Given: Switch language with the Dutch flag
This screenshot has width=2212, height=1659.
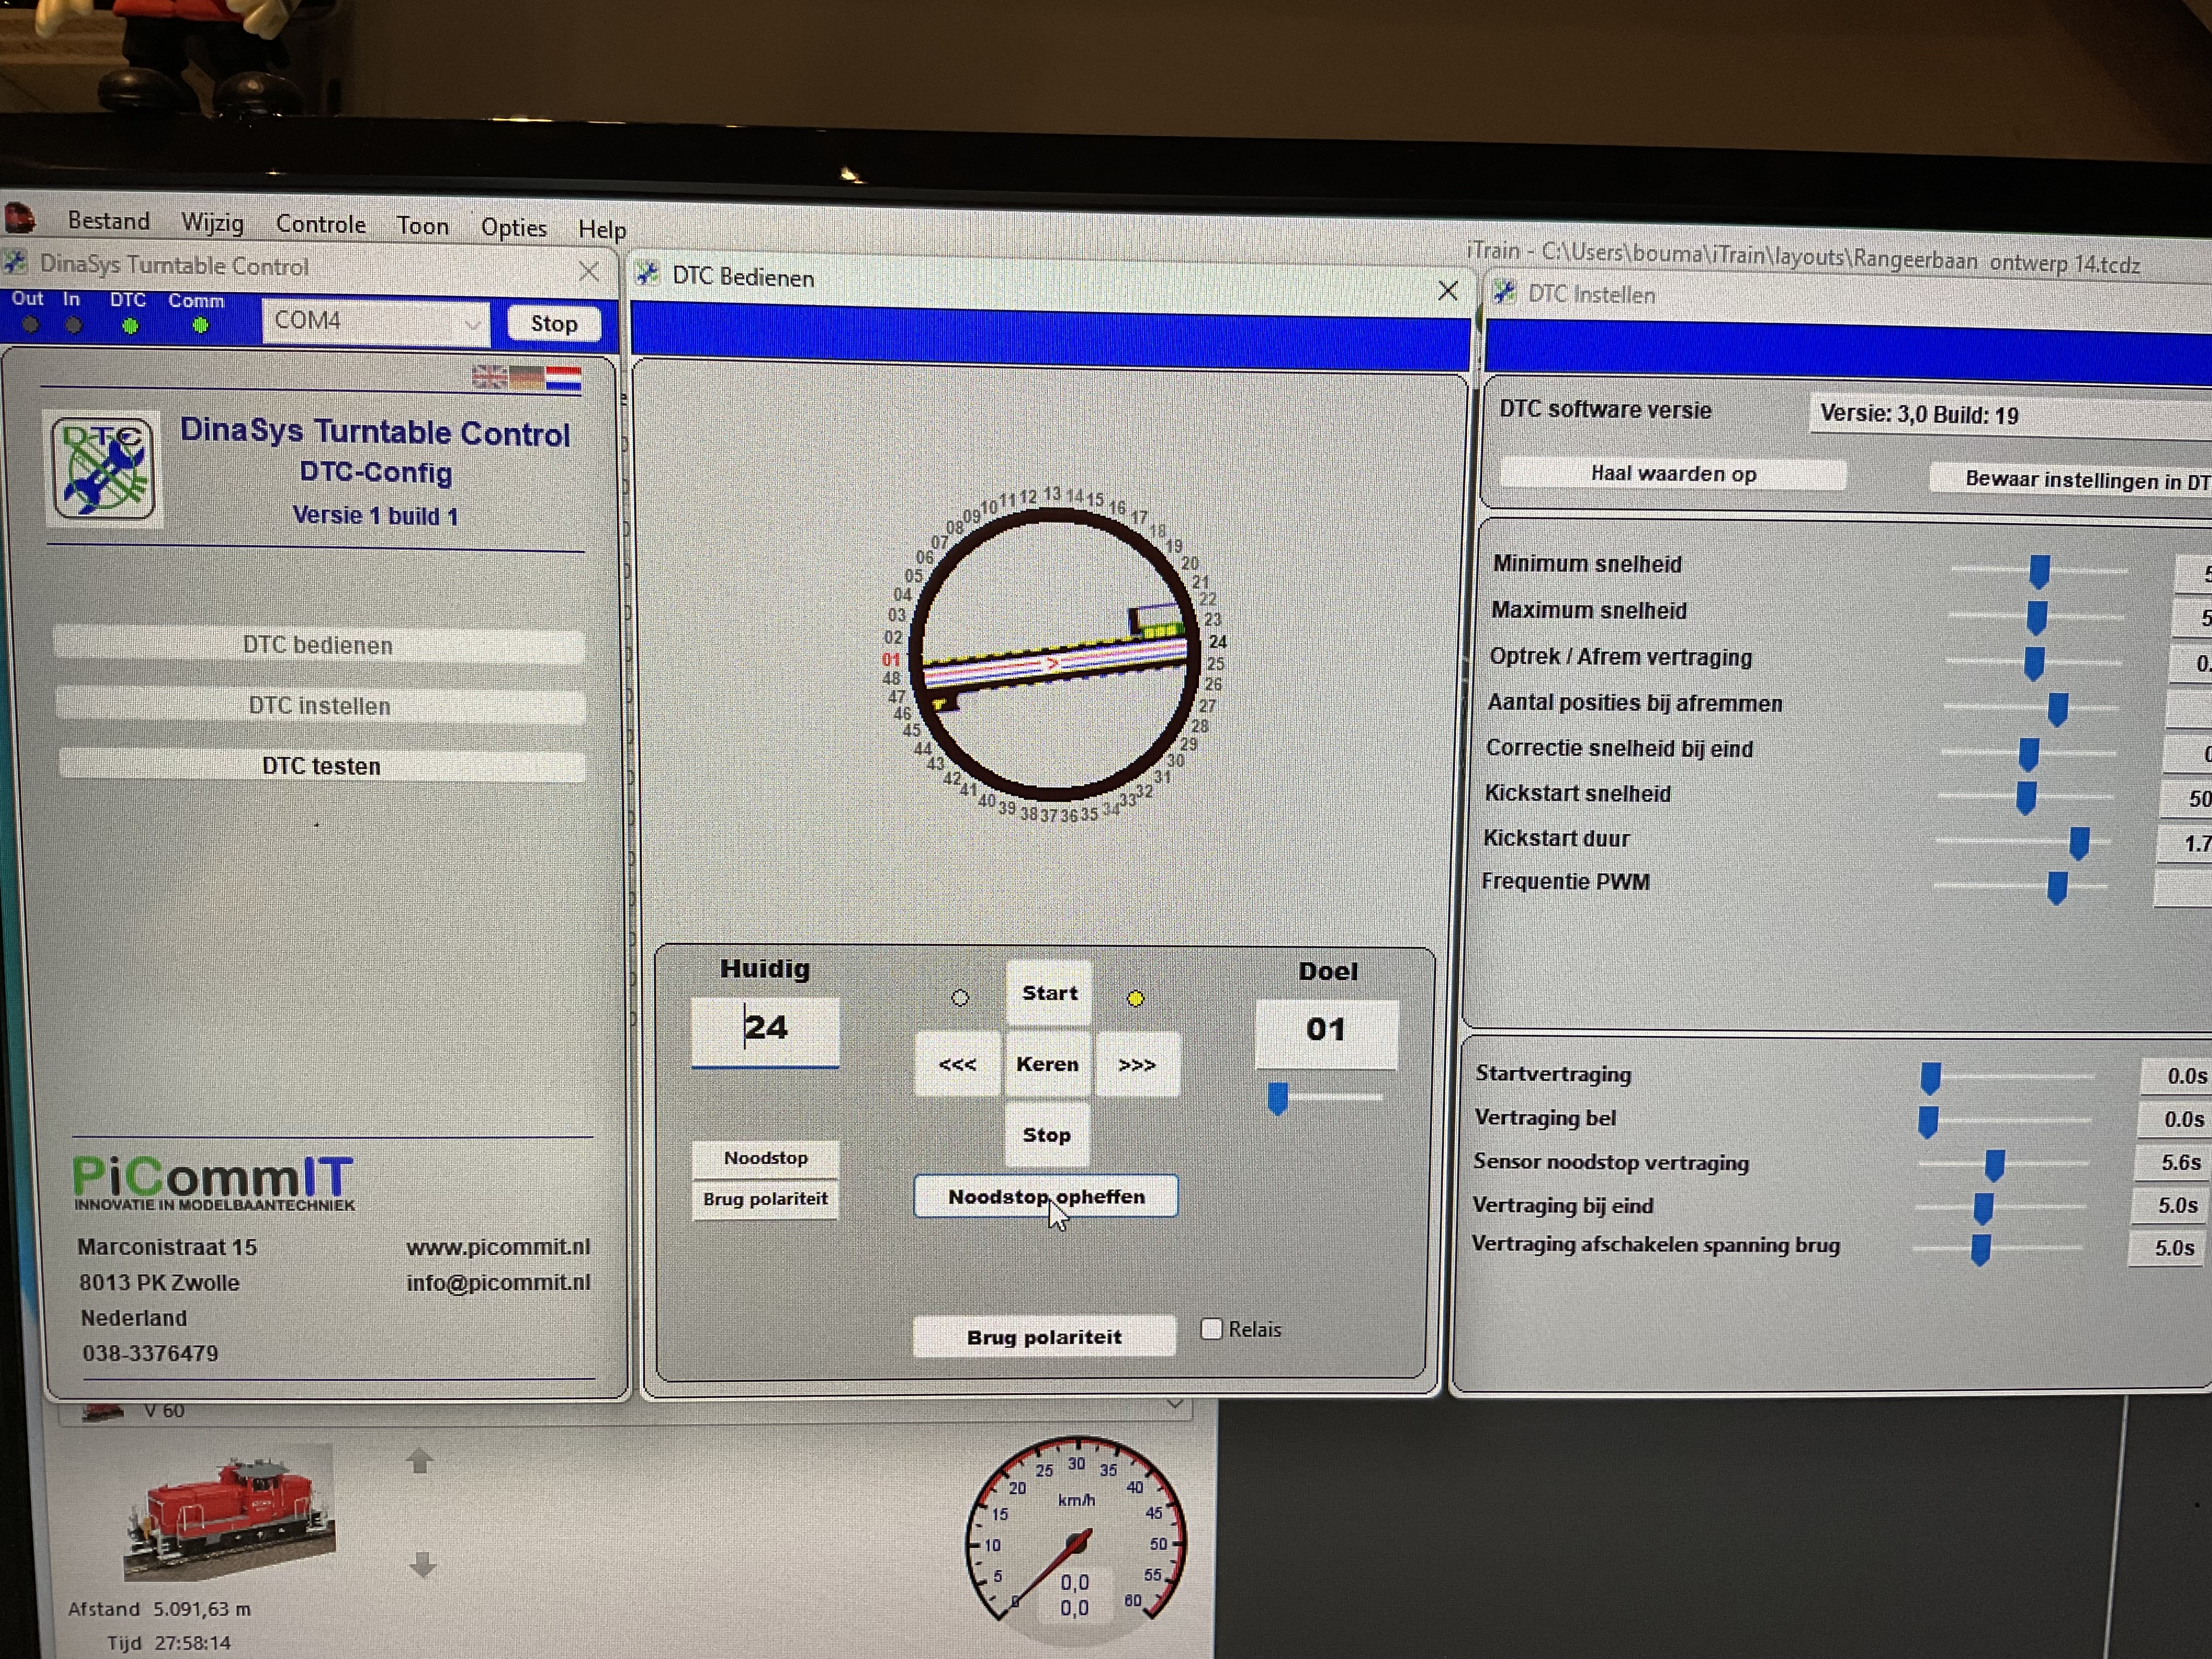Looking at the screenshot, I should coord(564,379).
